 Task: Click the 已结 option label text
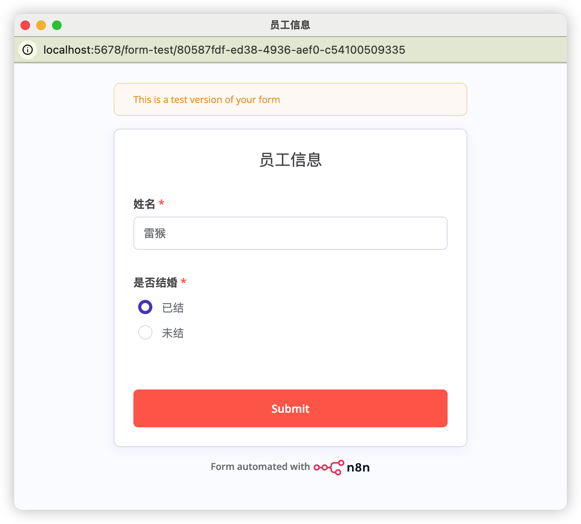[173, 308]
